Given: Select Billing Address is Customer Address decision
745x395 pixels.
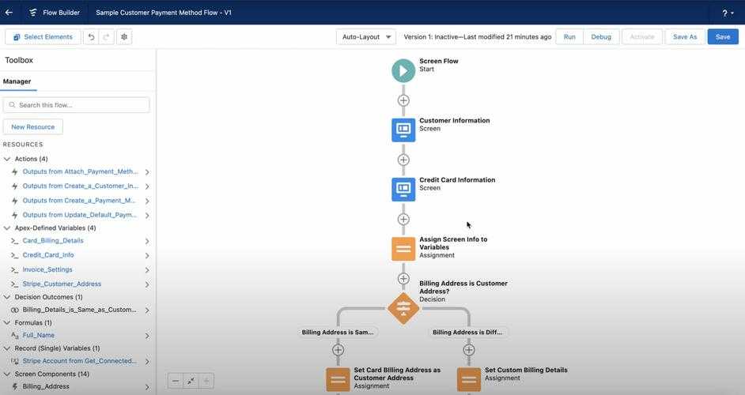Looking at the screenshot, I should pos(403,309).
